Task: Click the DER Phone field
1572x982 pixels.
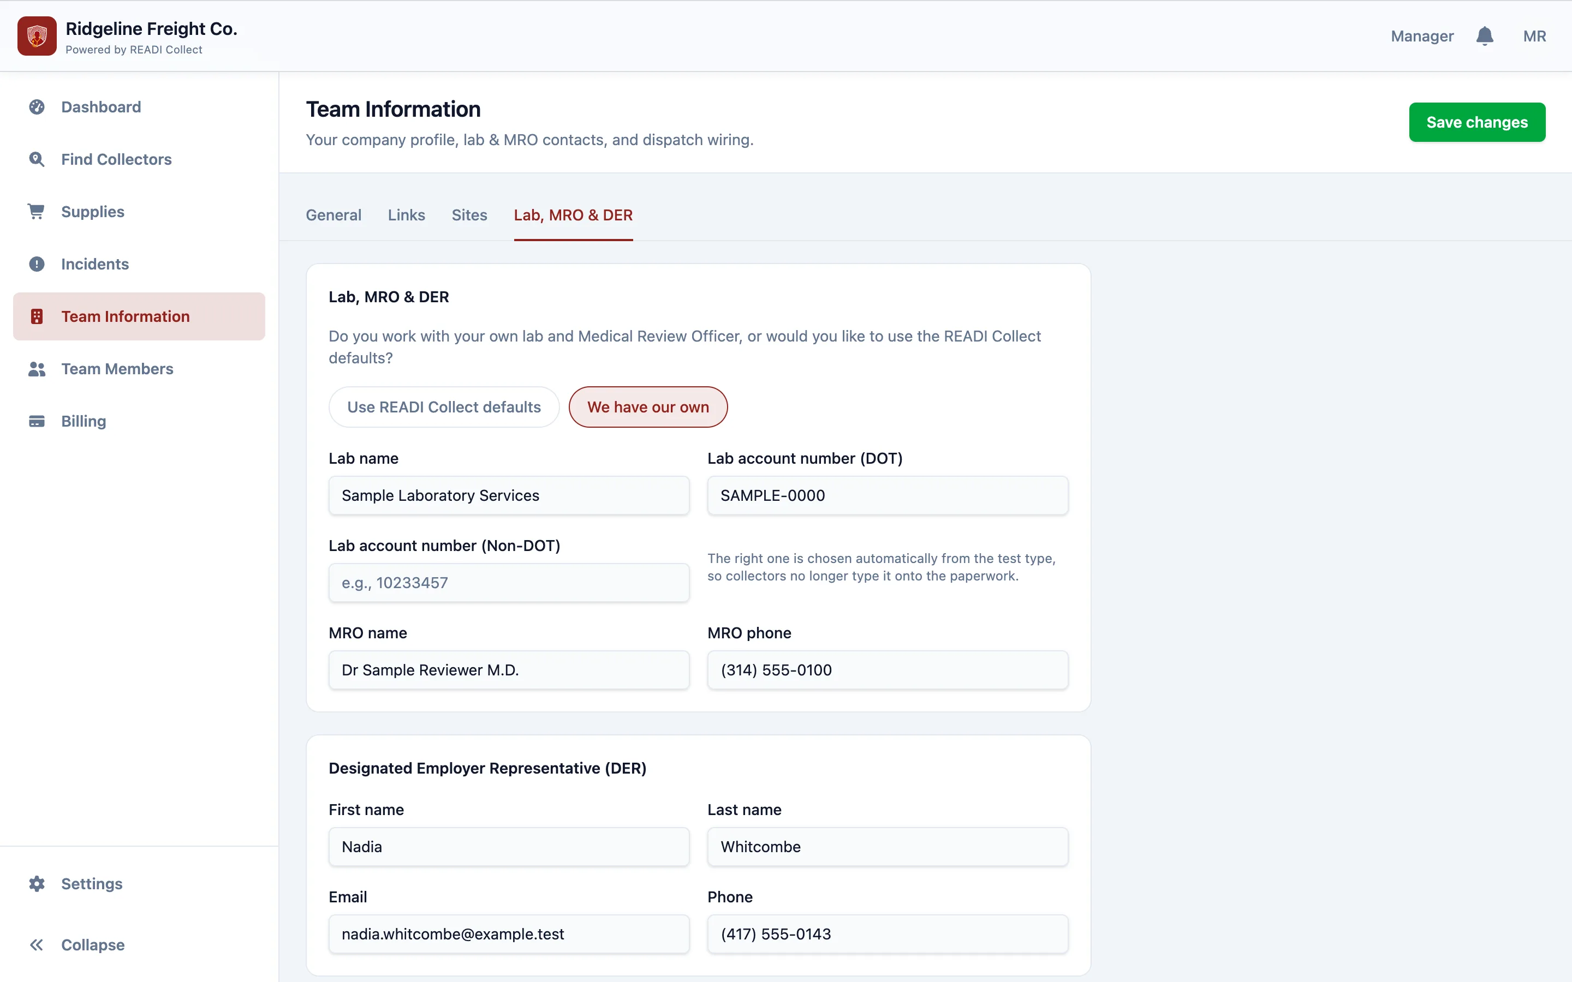Action: point(888,934)
